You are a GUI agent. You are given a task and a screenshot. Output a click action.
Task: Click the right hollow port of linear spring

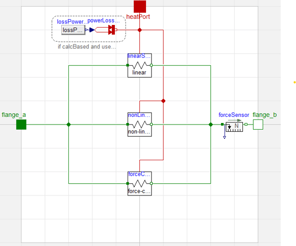(x=151, y=65)
